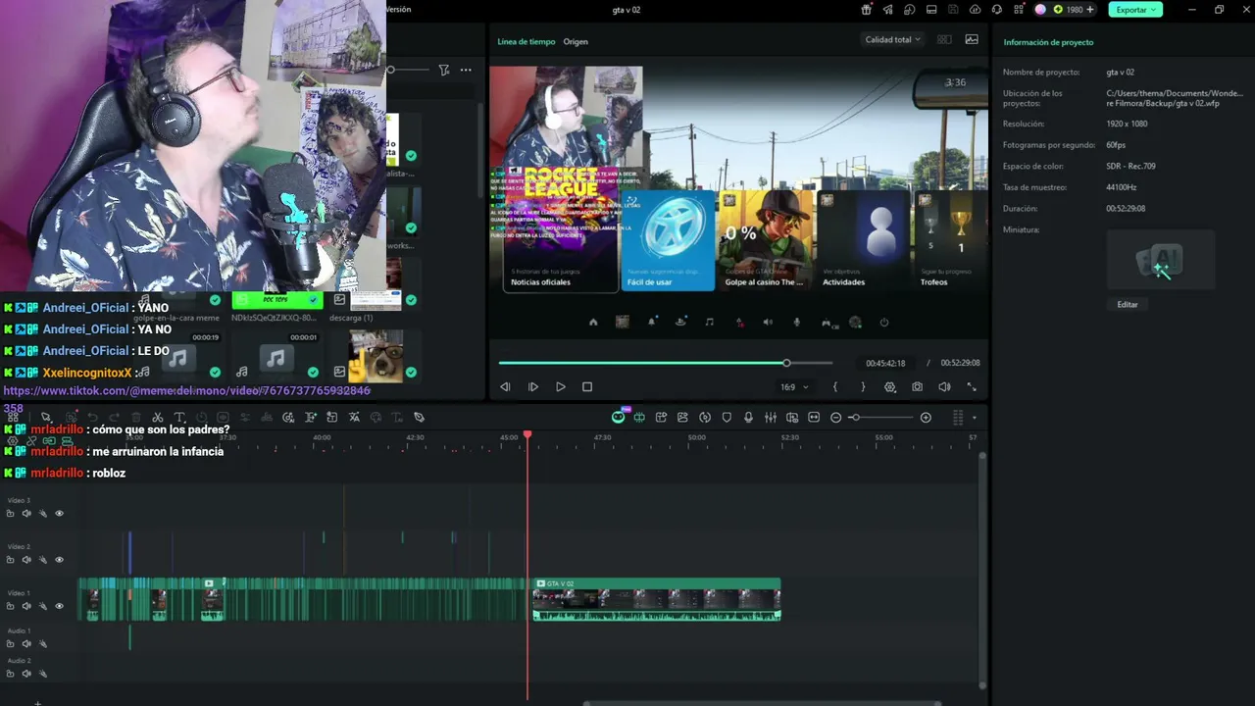This screenshot has height=706, width=1255.
Task: Click the preview playback progress handle
Action: pyautogui.click(x=786, y=363)
